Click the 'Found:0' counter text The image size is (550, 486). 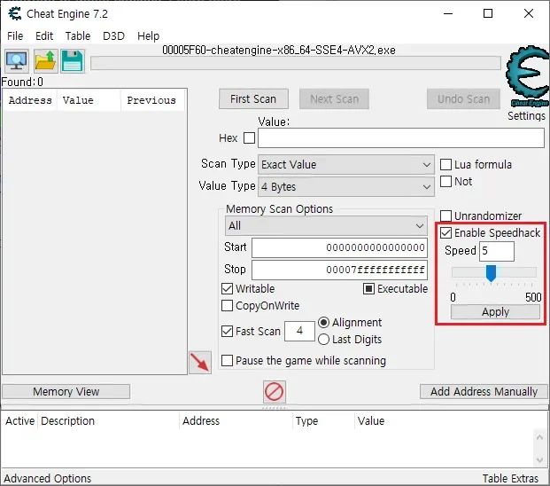(x=22, y=82)
